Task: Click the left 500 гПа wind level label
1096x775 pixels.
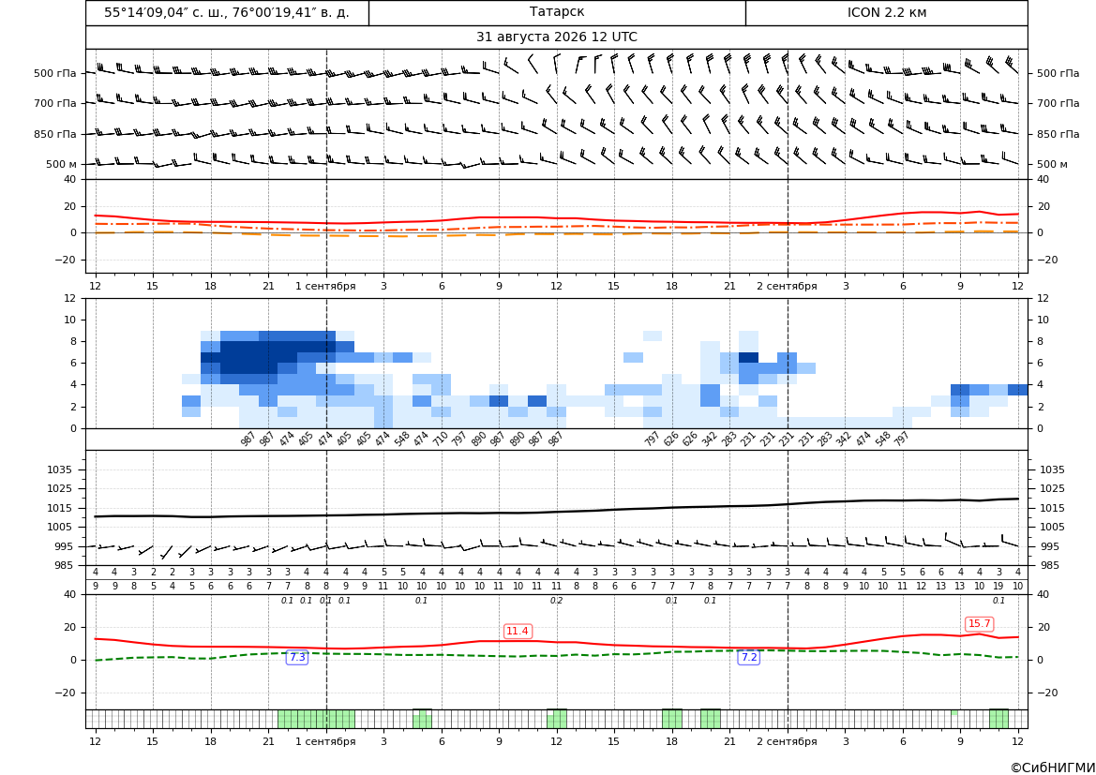Action: point(54,73)
